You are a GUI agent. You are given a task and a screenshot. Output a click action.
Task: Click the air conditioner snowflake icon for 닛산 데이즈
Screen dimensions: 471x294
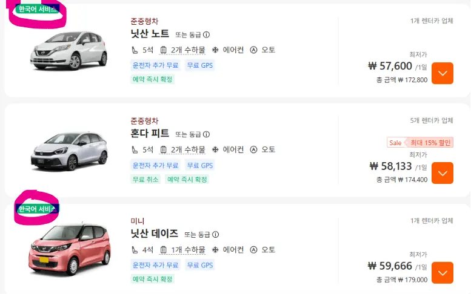(215, 250)
